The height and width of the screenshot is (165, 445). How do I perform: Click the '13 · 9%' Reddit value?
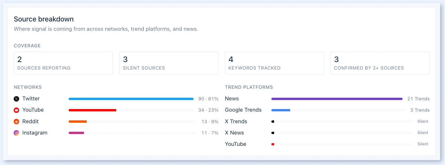coord(210,122)
